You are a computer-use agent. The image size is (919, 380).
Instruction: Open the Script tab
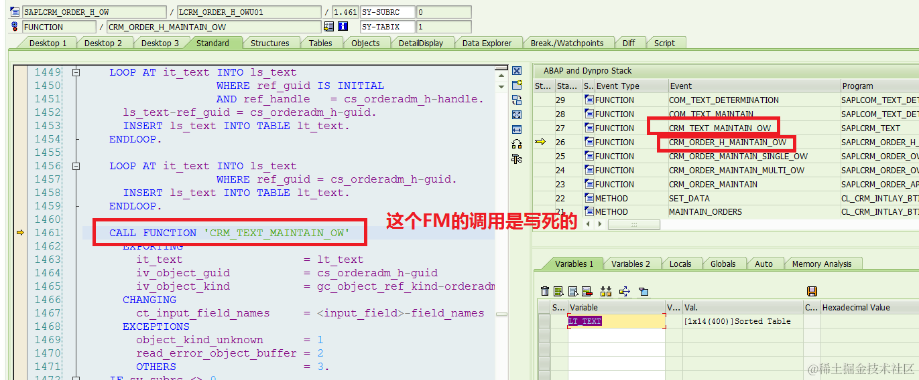click(x=664, y=43)
